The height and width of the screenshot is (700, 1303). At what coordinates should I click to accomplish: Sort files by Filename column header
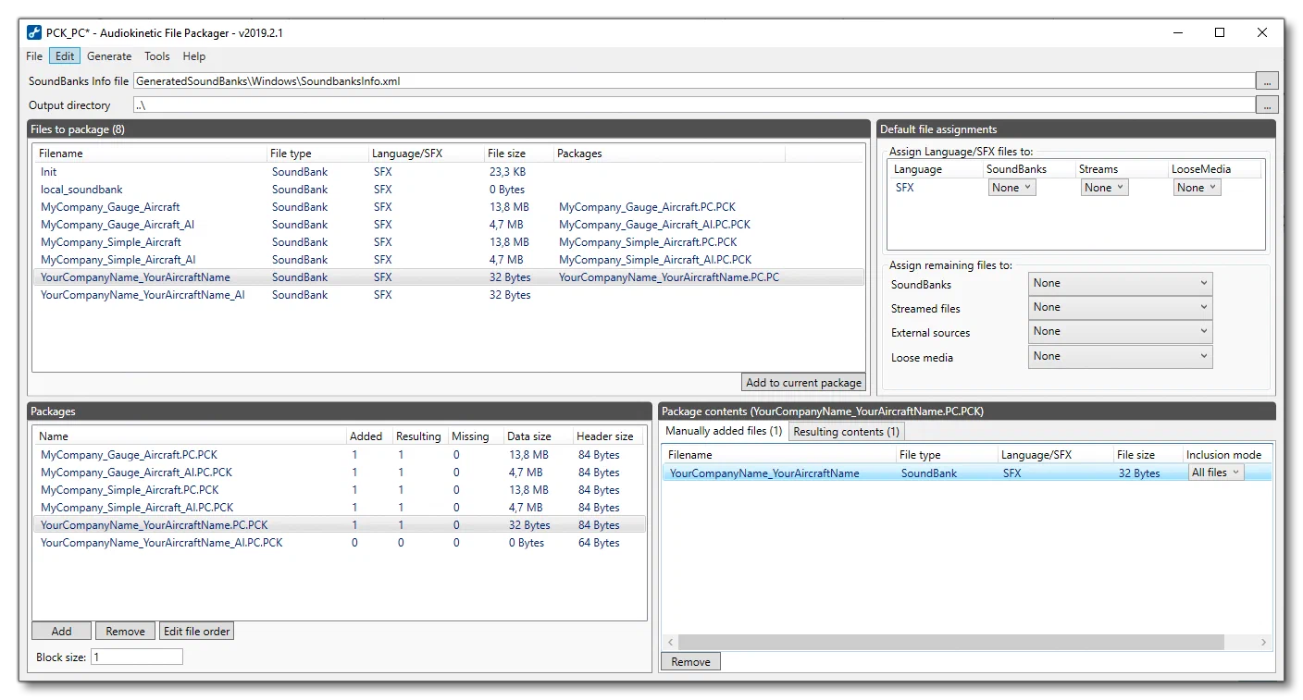point(150,154)
